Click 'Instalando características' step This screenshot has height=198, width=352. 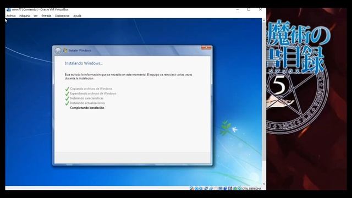point(87,98)
